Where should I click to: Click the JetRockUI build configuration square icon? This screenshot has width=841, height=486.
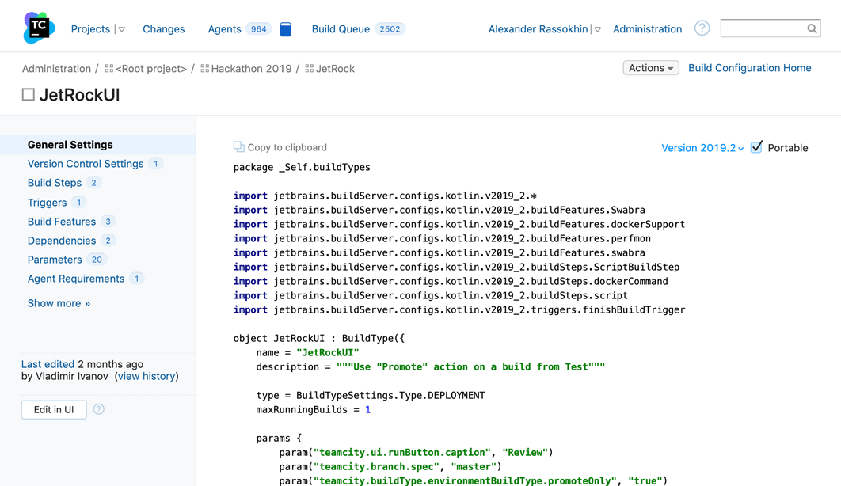pos(29,95)
